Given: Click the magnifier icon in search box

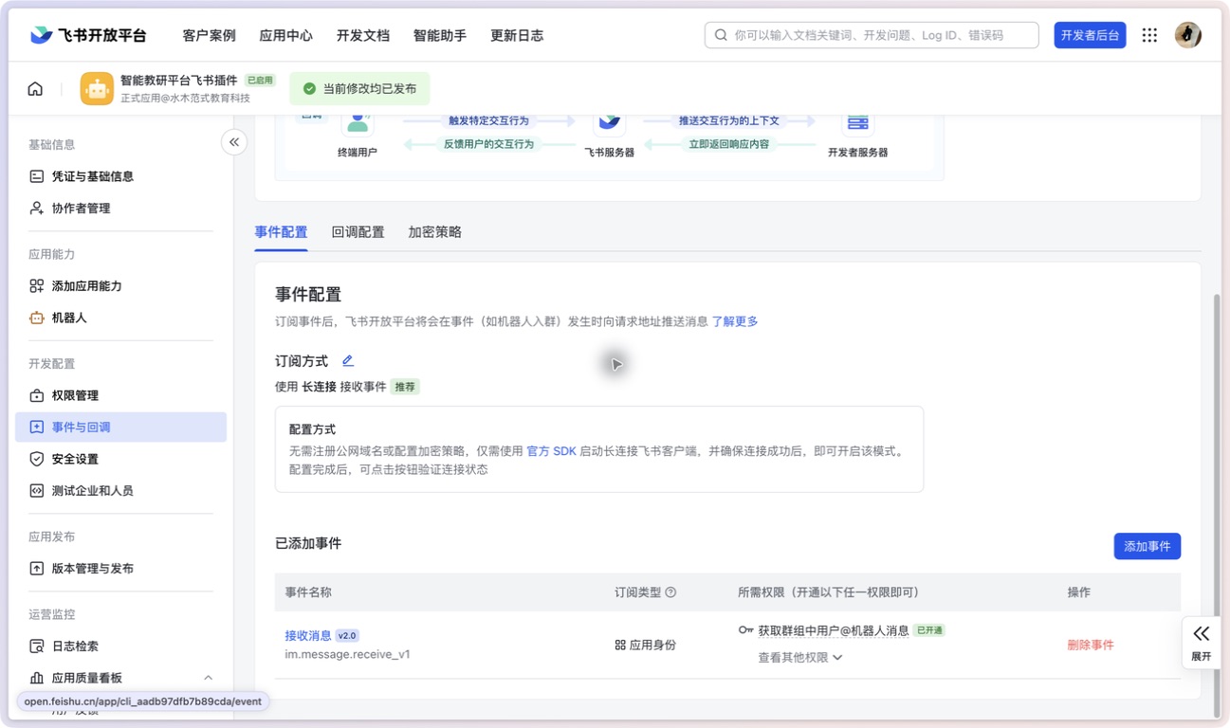Looking at the screenshot, I should 721,35.
